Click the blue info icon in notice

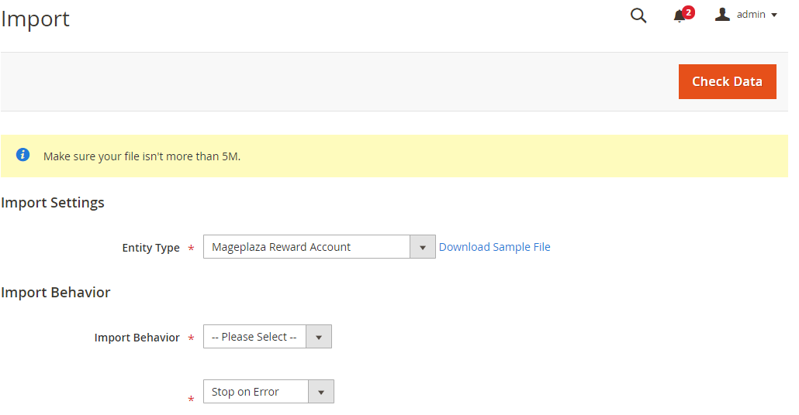[23, 155]
